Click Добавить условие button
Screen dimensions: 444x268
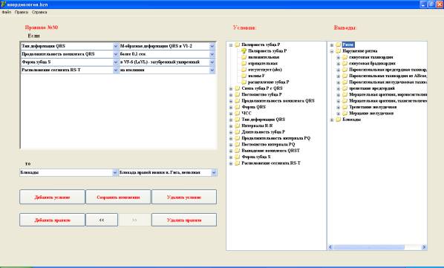pyautogui.click(x=52, y=197)
